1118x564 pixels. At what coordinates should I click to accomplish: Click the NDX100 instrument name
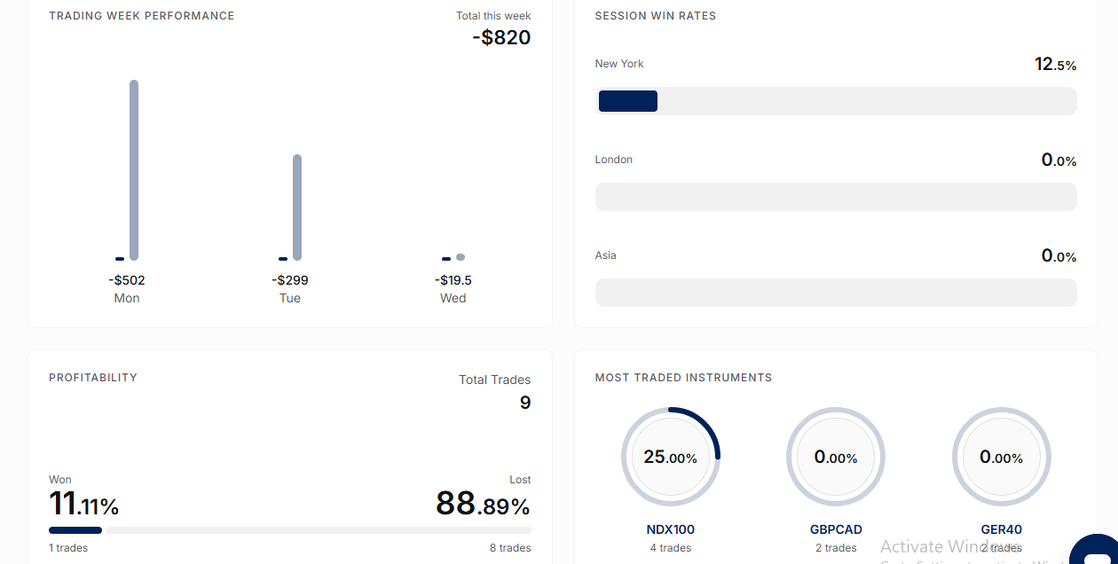[671, 529]
